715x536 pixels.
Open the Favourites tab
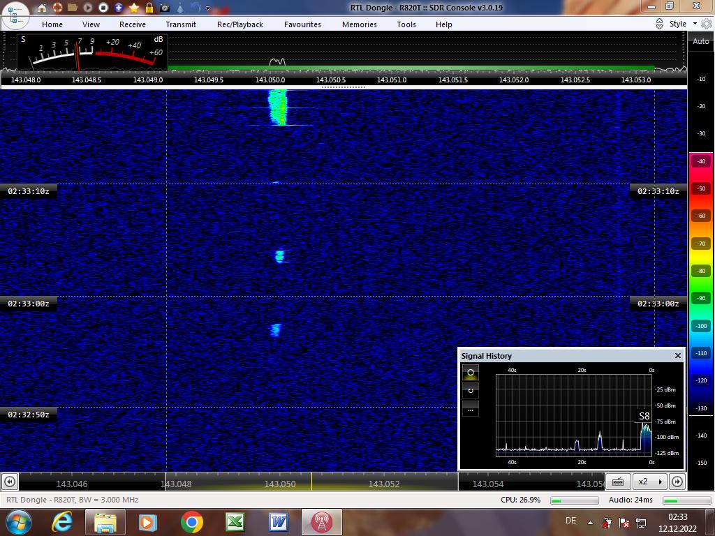click(x=302, y=24)
